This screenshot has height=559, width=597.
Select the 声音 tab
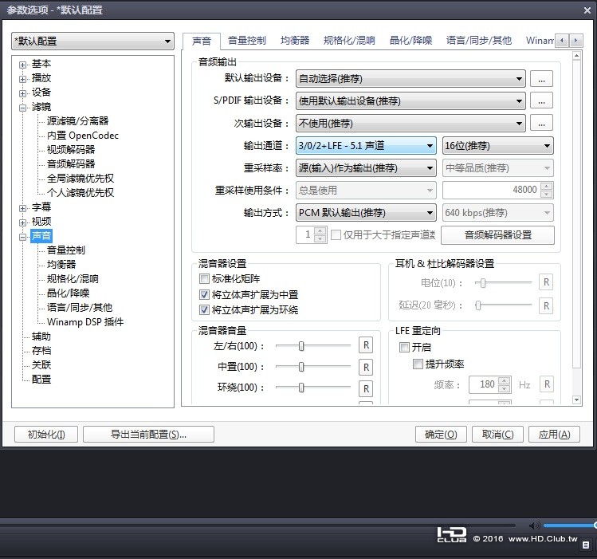click(202, 41)
